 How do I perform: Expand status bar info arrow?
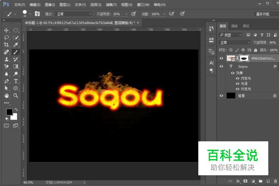(84, 183)
